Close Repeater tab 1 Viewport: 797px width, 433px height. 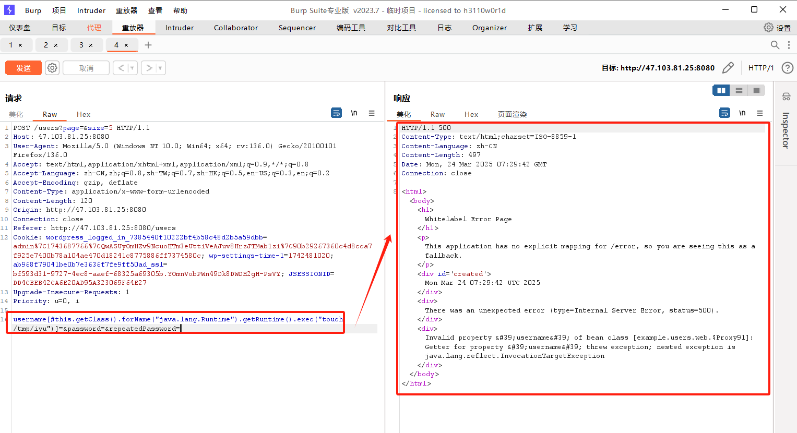pyautogui.click(x=20, y=45)
